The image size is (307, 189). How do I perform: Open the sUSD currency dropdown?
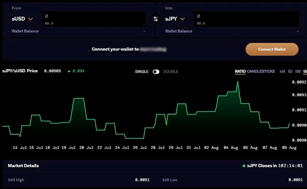[x=22, y=19]
